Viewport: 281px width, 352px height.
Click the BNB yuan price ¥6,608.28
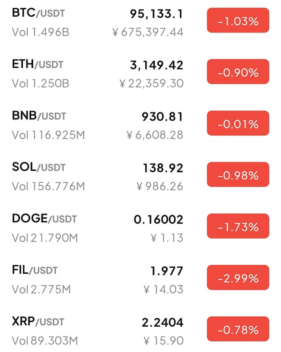[x=155, y=135]
